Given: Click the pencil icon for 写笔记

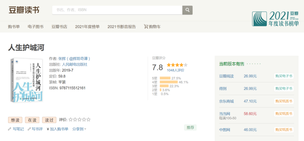Looking at the screenshot, I should pos(10,129).
